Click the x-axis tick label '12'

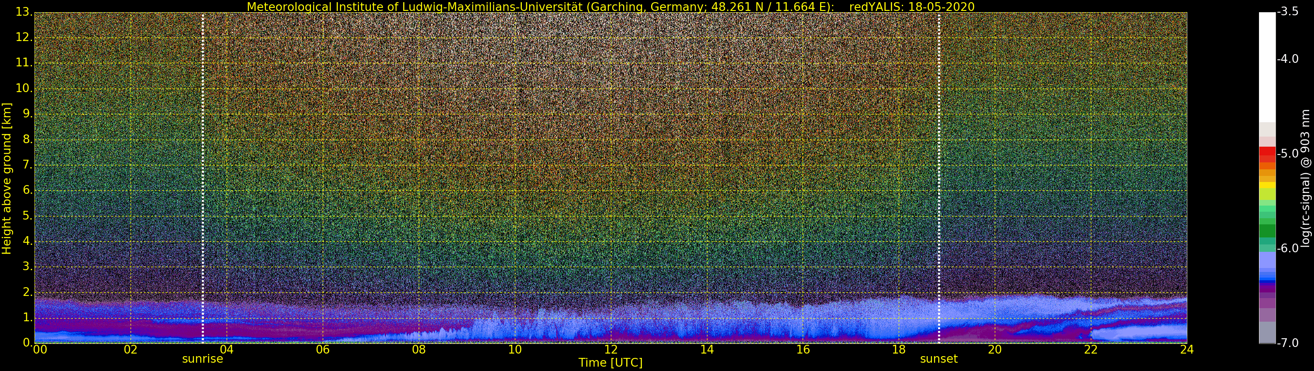point(610,350)
